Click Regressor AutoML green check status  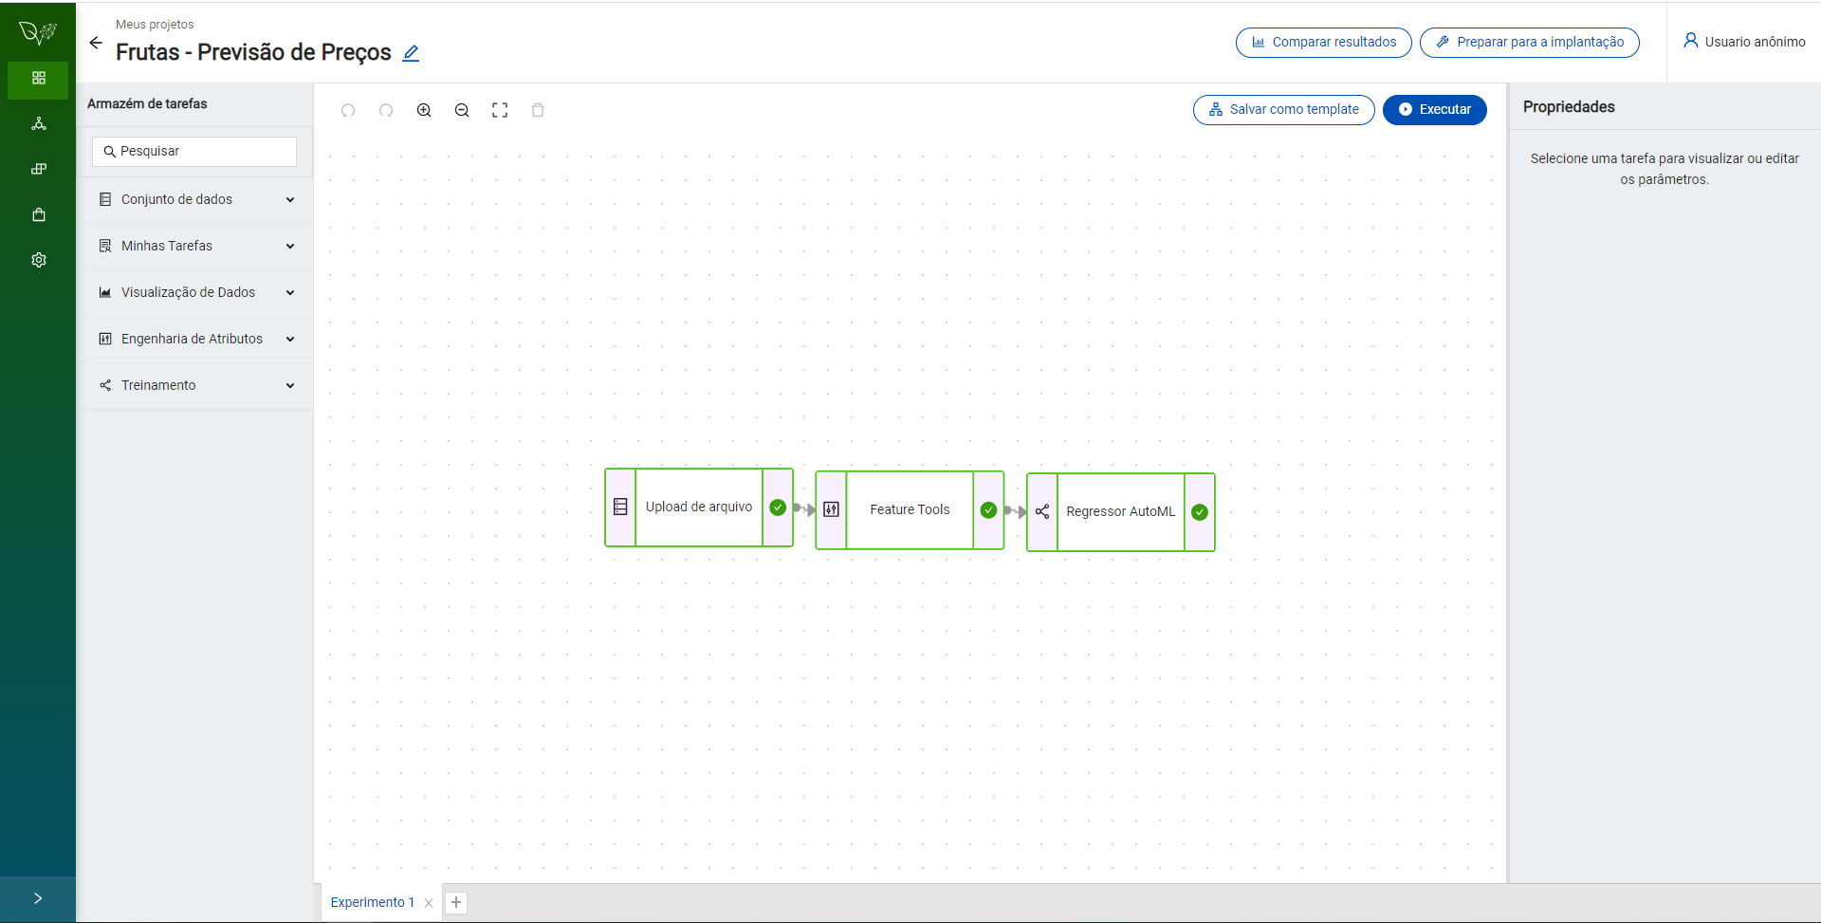(1200, 512)
